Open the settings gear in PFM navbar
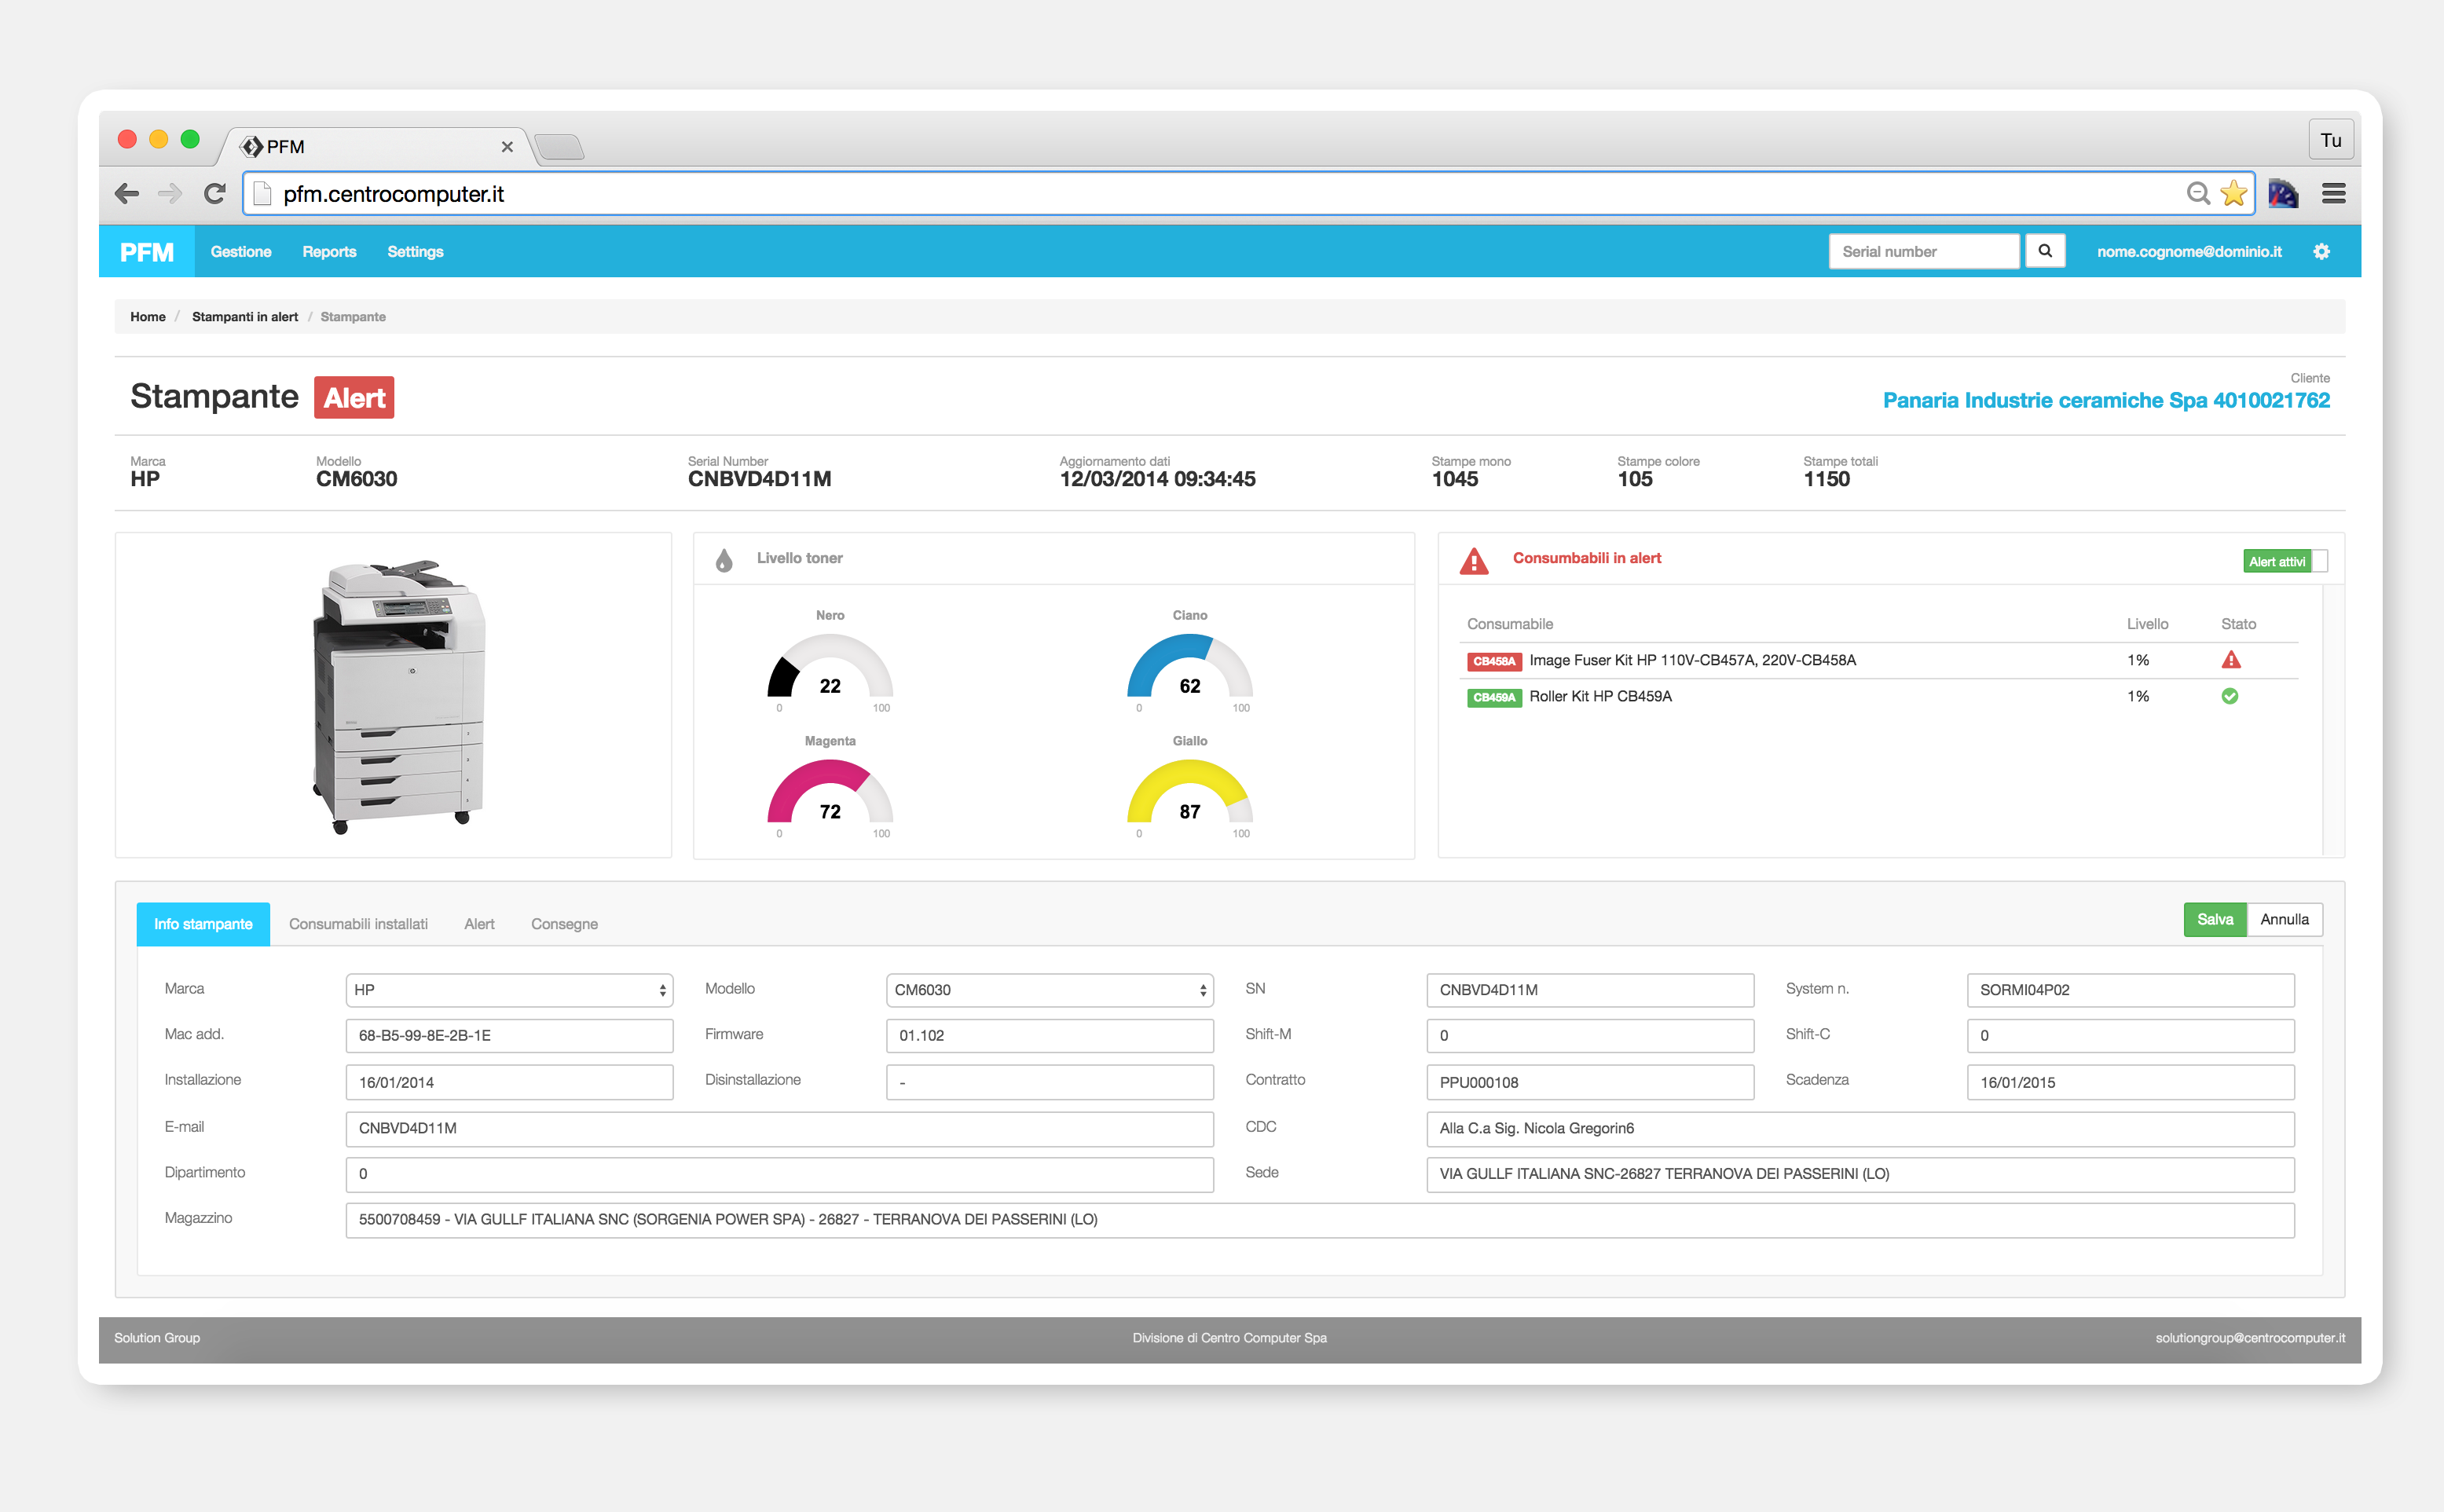The width and height of the screenshot is (2444, 1512). (2321, 251)
